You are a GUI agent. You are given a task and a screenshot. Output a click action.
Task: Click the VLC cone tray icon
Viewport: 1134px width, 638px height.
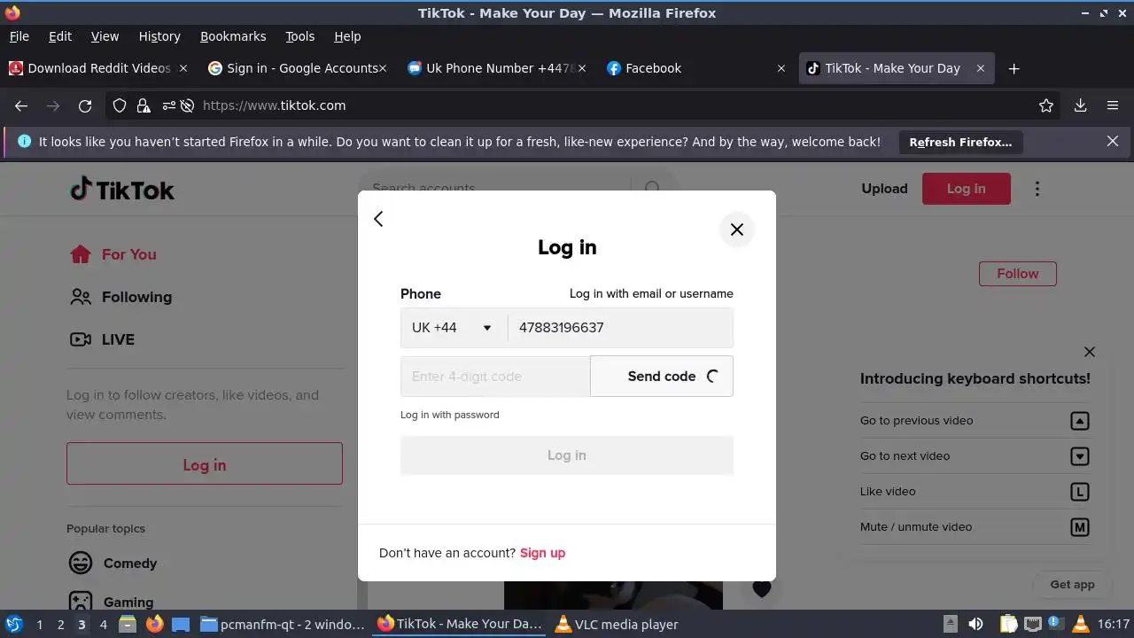1080,624
